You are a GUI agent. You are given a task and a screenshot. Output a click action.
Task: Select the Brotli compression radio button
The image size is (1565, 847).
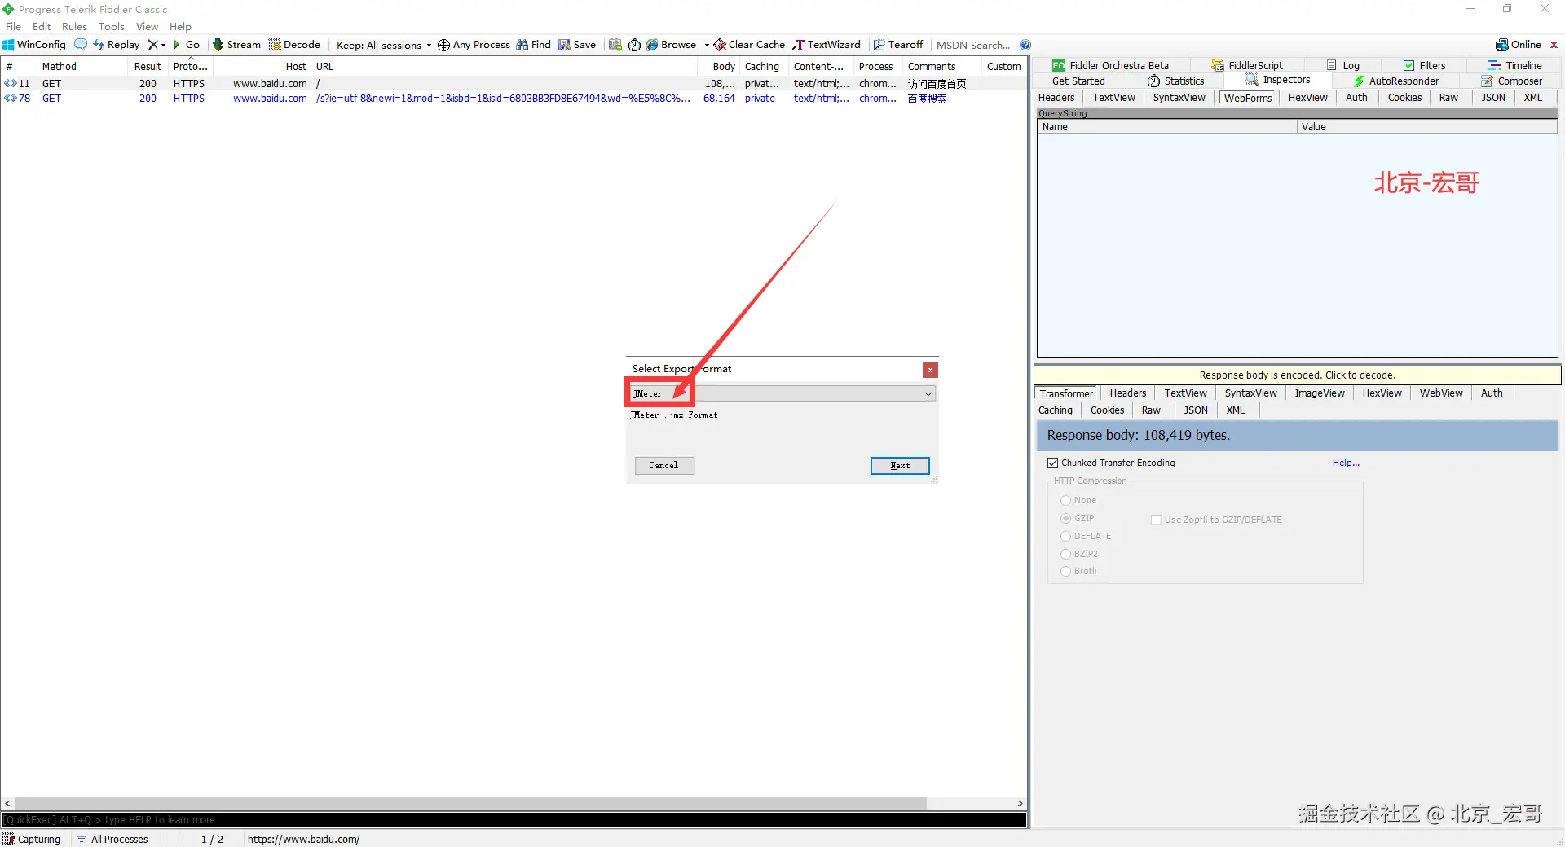(1065, 571)
